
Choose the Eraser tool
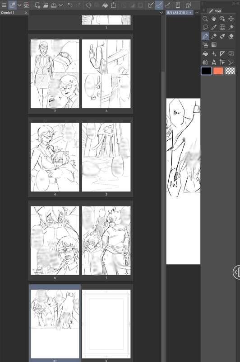(231, 36)
